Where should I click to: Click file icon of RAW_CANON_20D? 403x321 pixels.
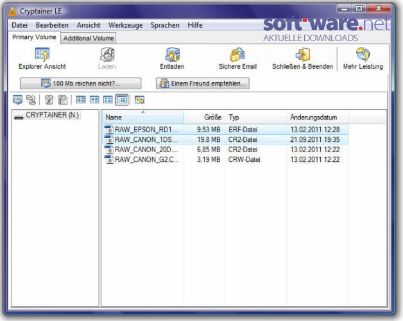109,150
